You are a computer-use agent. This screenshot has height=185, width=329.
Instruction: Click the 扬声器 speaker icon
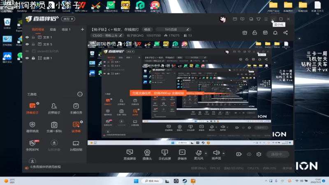point(216,153)
